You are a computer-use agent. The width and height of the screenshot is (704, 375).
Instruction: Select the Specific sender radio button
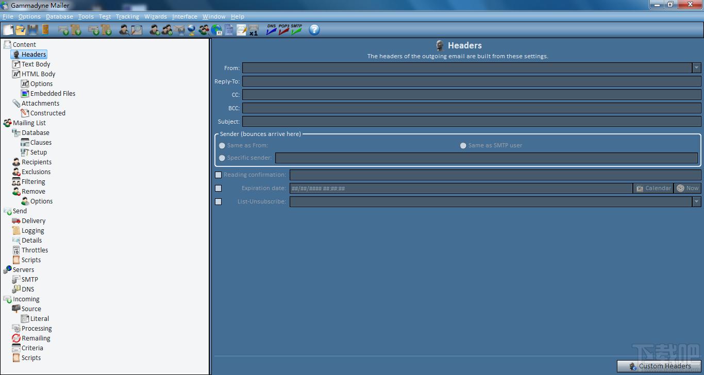[x=222, y=158]
